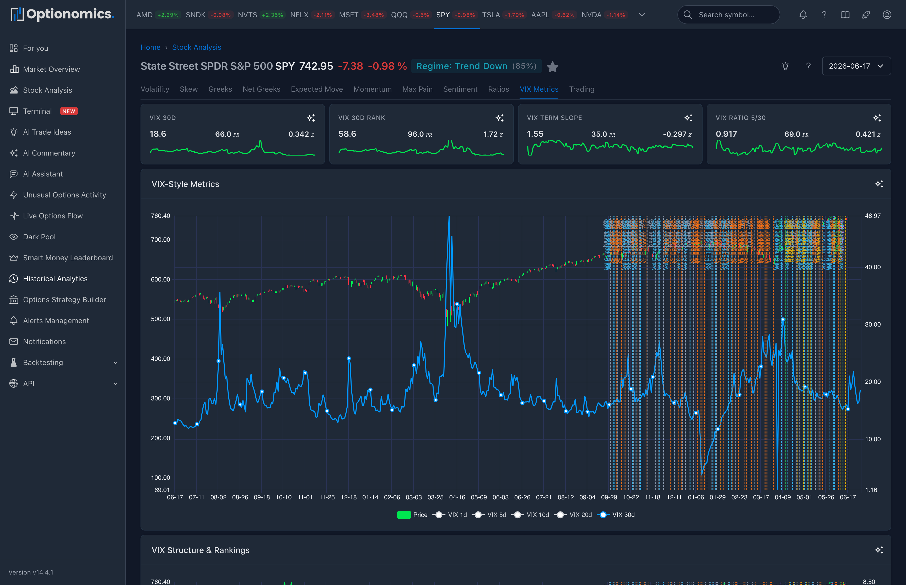
Task: Switch to the Trading tab
Action: tap(582, 89)
